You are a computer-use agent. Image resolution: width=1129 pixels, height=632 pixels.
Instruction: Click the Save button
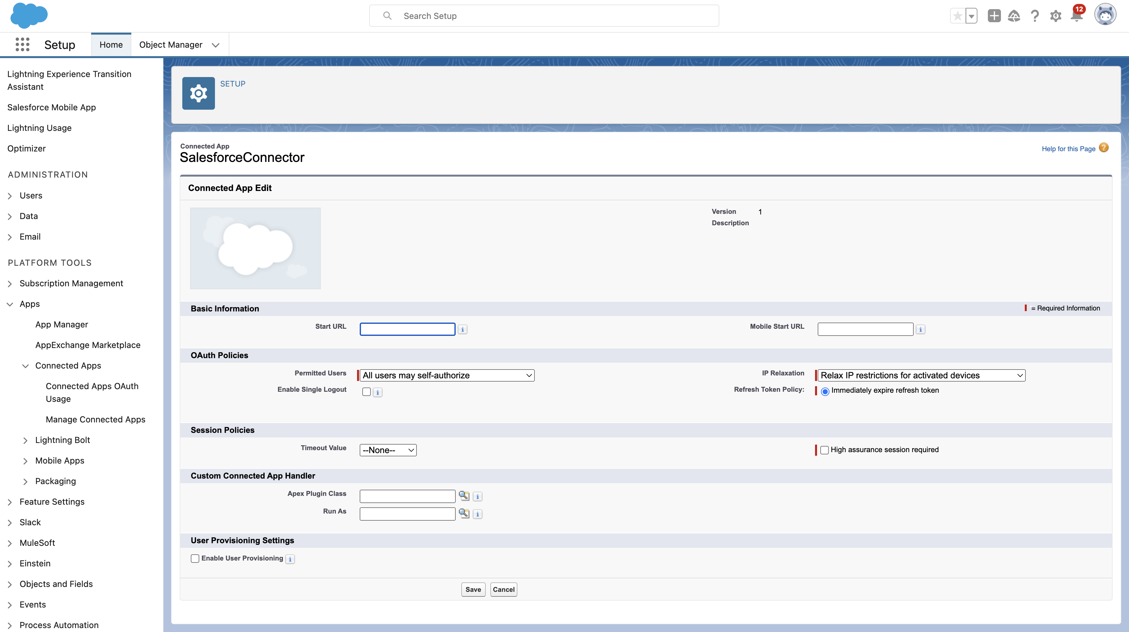coord(473,590)
